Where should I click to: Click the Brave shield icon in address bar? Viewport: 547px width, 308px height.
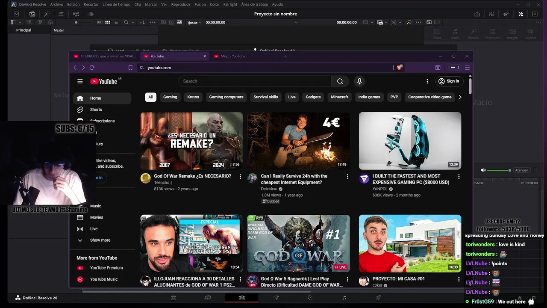[400, 67]
